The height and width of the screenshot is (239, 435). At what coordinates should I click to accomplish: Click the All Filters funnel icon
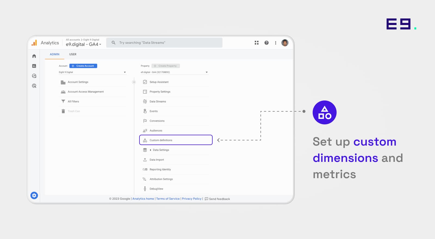(x=63, y=101)
